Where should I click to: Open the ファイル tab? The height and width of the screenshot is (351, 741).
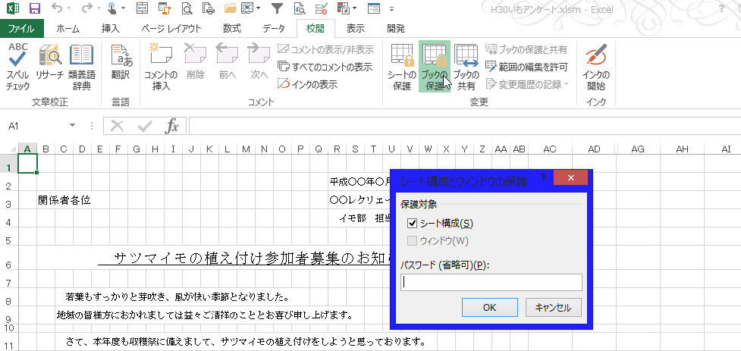20,29
